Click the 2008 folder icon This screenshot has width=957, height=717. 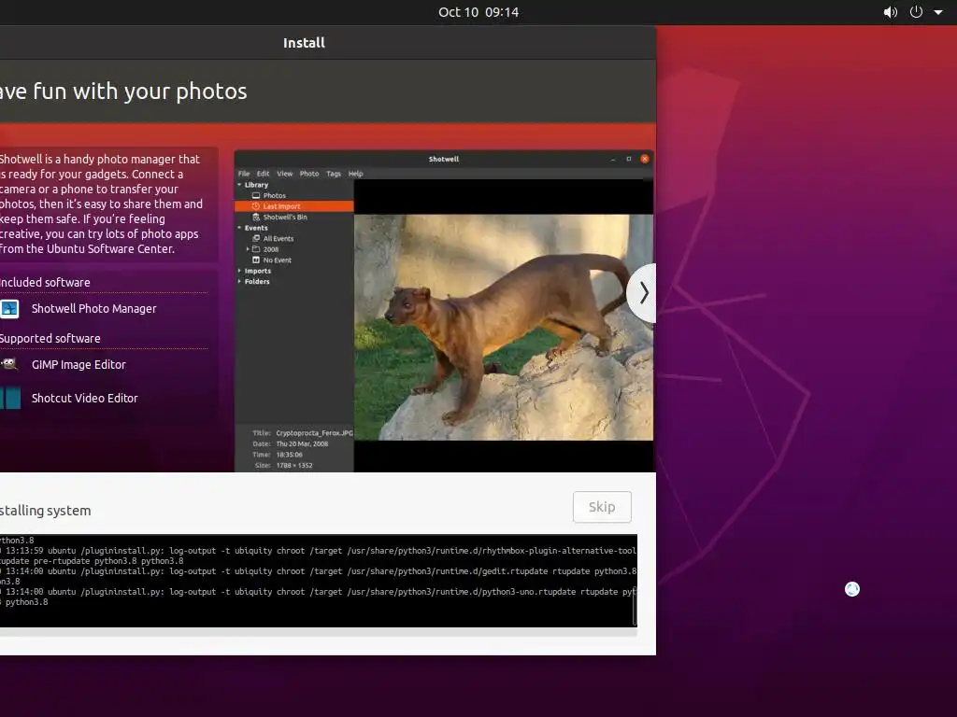[x=256, y=249]
